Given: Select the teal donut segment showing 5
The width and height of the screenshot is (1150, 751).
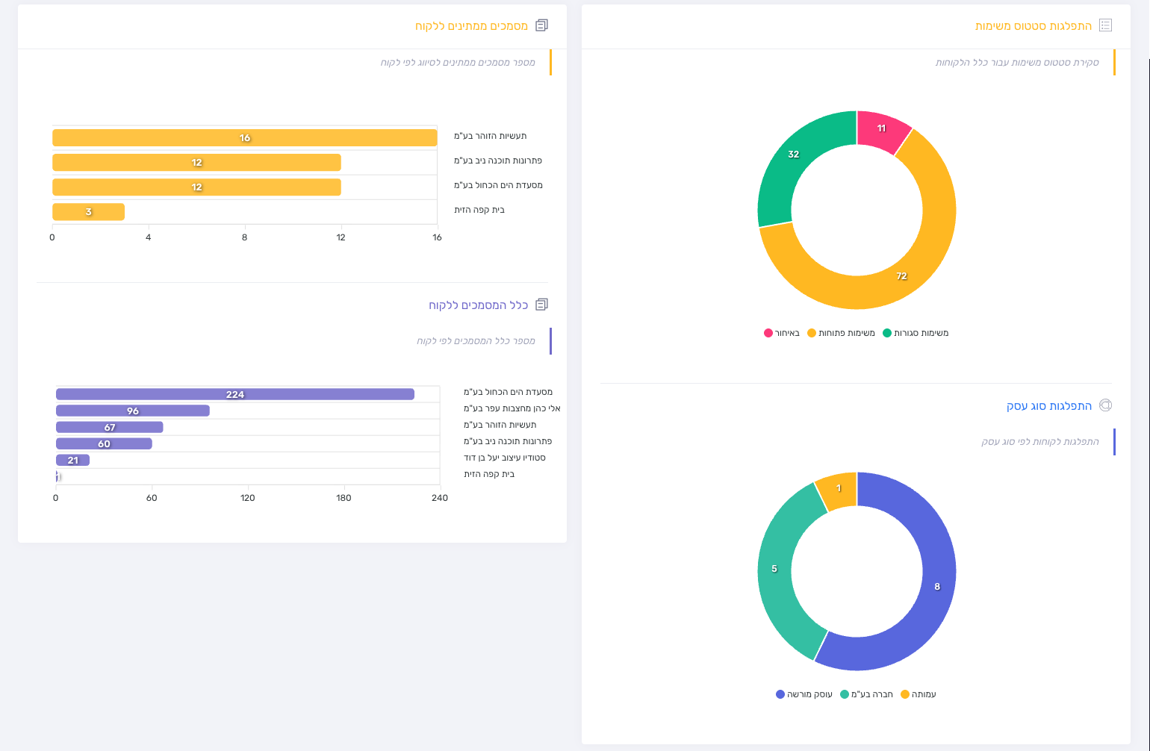Looking at the screenshot, I should [774, 569].
